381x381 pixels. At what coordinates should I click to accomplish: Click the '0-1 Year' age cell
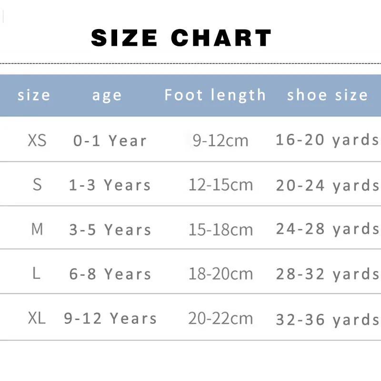[110, 141]
